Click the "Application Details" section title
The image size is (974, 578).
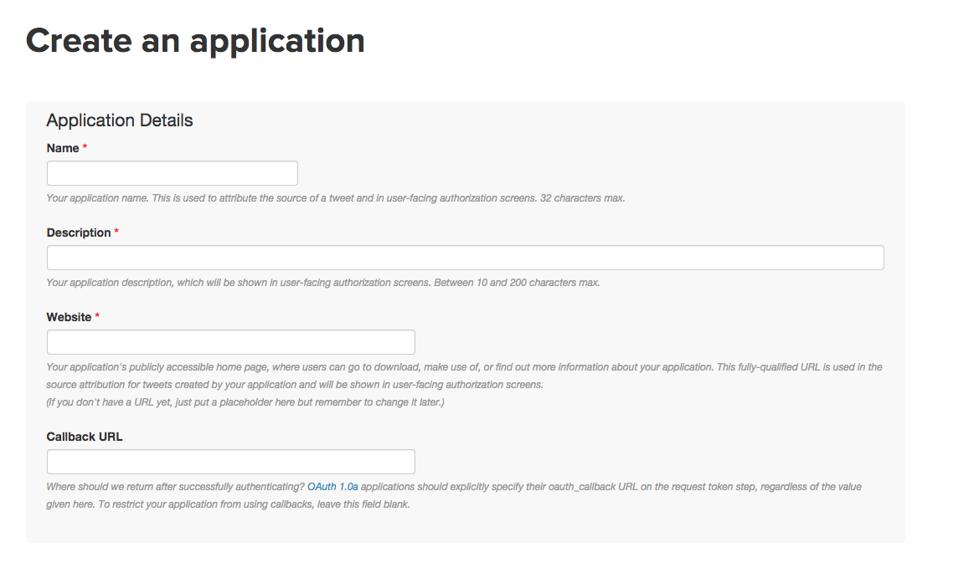[x=120, y=120]
